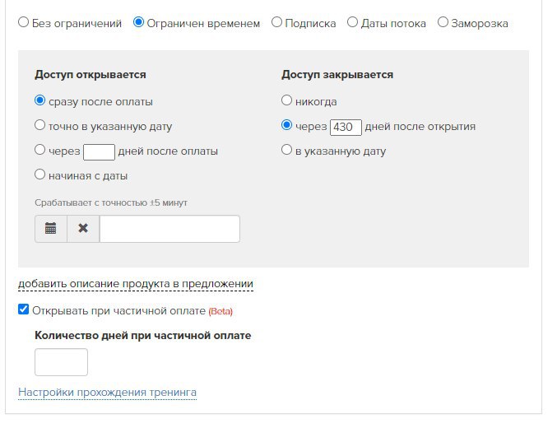Select 'Ограничен временем' access option
557x428 pixels.
tap(138, 22)
